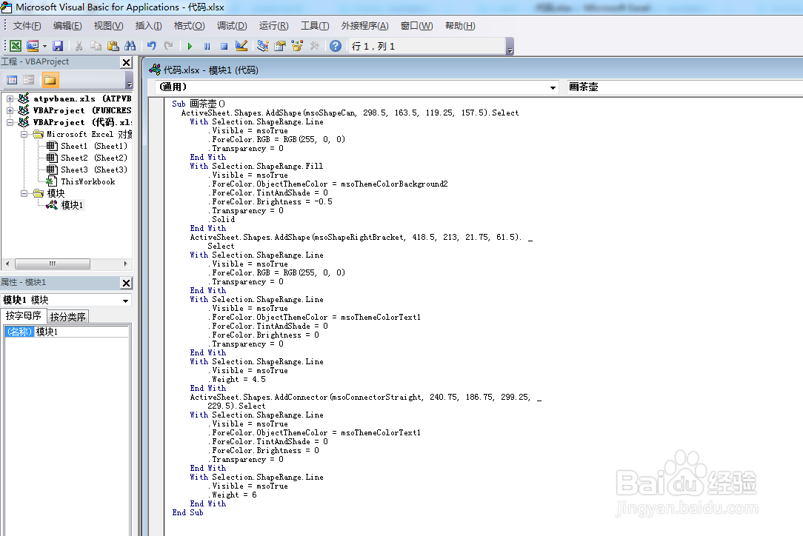803x536 pixels.
Task: Click the '.Weight = 4.5' code line
Action: coord(236,379)
